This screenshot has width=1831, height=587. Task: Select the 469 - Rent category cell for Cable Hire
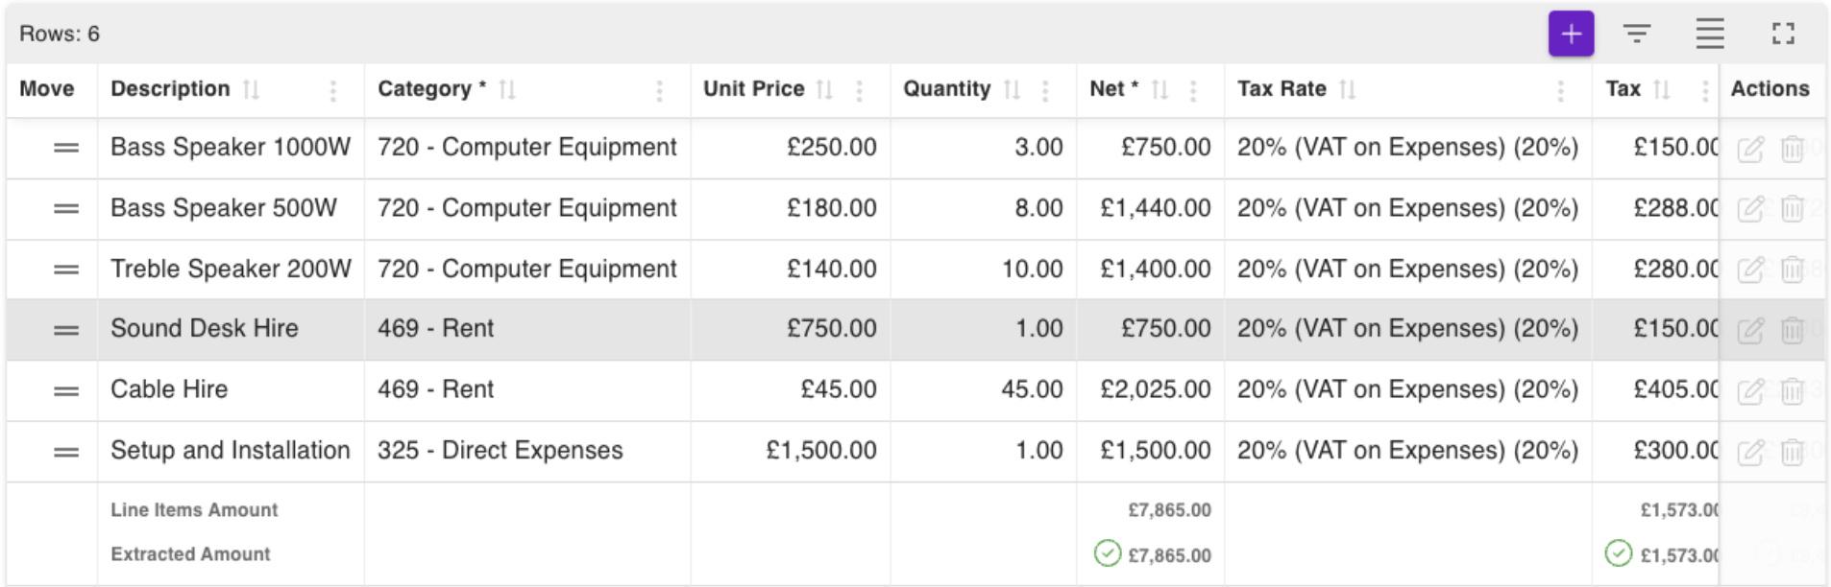(x=435, y=389)
